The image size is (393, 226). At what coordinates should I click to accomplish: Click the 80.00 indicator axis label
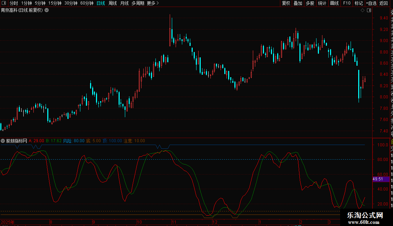[x=383, y=159]
